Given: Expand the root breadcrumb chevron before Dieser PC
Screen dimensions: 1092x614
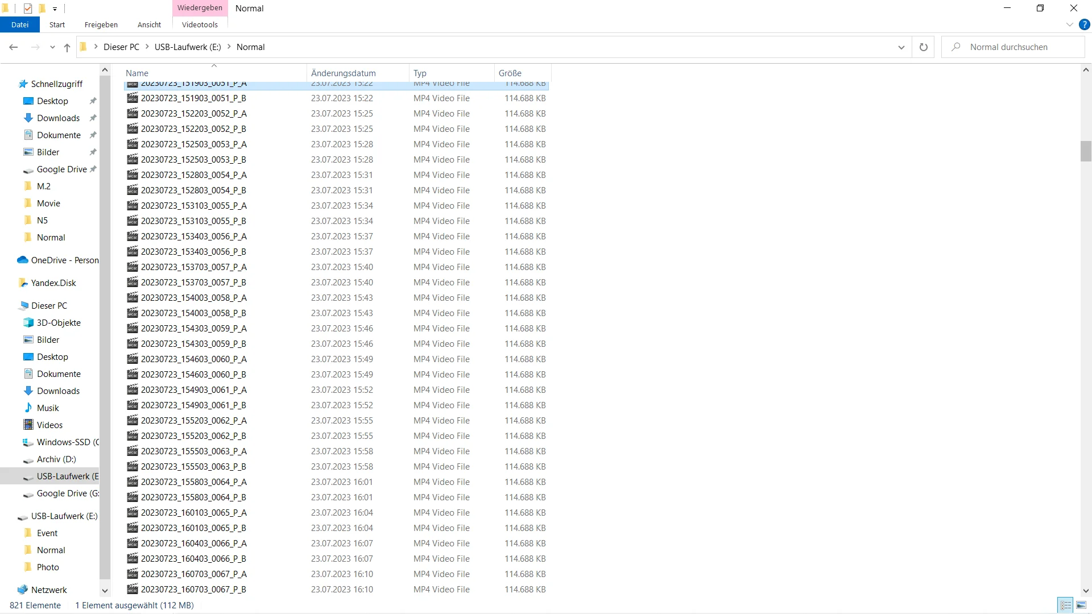Looking at the screenshot, I should [96, 47].
